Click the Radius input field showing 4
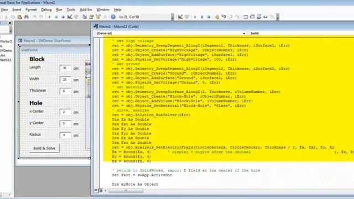 tap(65, 135)
